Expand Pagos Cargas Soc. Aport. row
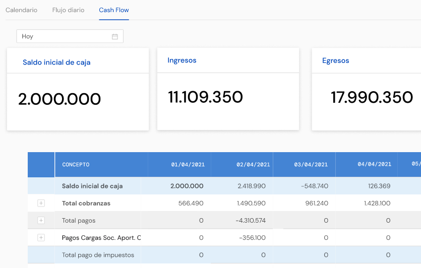The width and height of the screenshot is (421, 268). point(41,238)
